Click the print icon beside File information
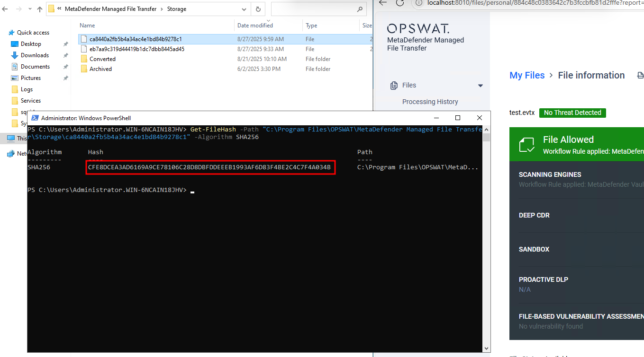The height and width of the screenshot is (357, 644). click(x=640, y=76)
